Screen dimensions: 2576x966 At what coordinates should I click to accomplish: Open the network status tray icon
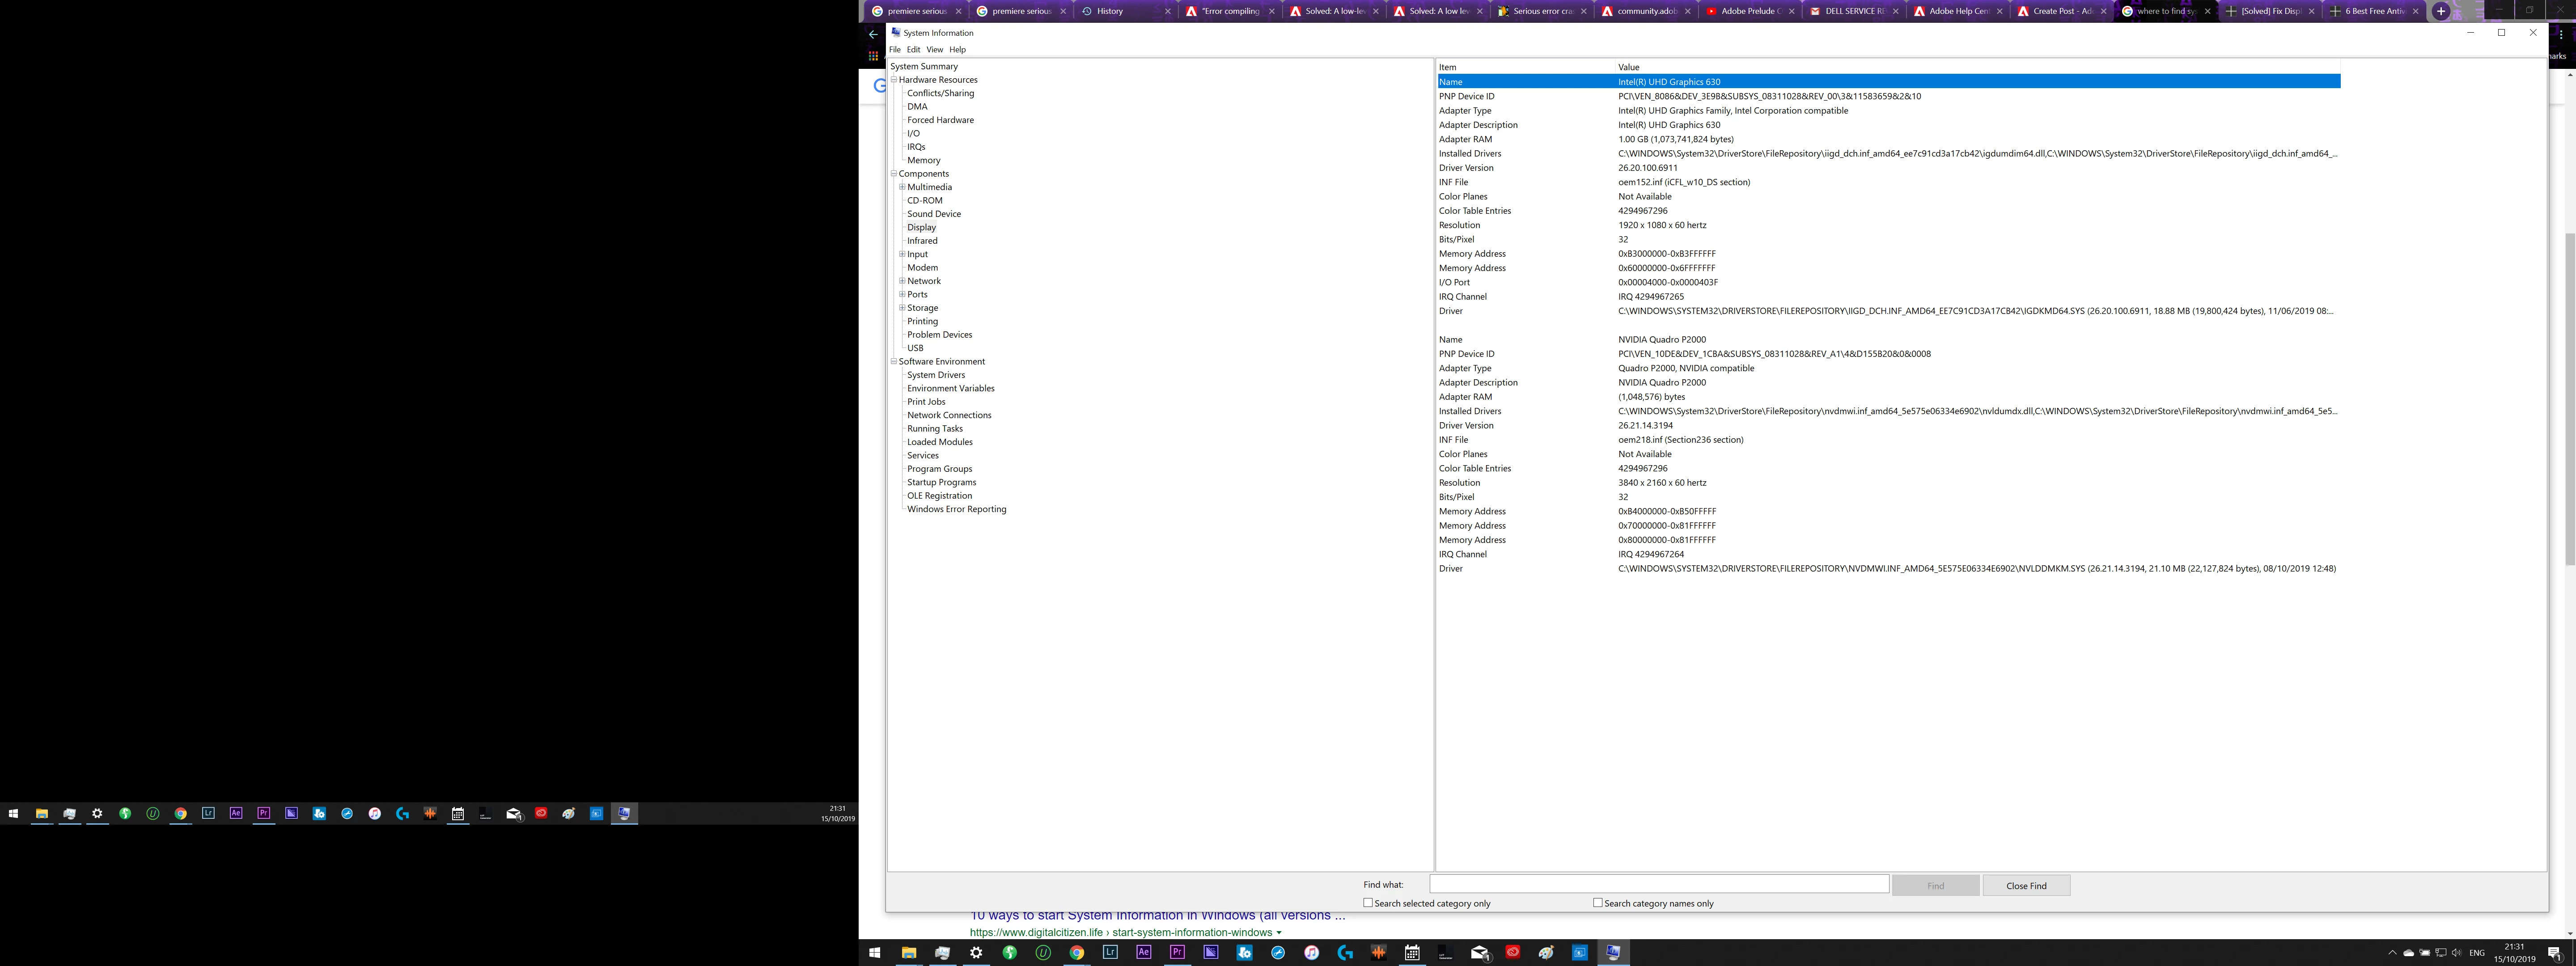coord(2441,953)
